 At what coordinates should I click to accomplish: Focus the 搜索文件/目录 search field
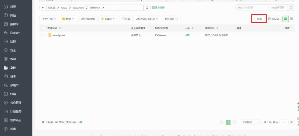click(251, 8)
